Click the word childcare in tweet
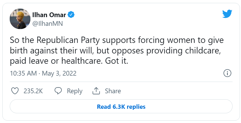 (203, 51)
